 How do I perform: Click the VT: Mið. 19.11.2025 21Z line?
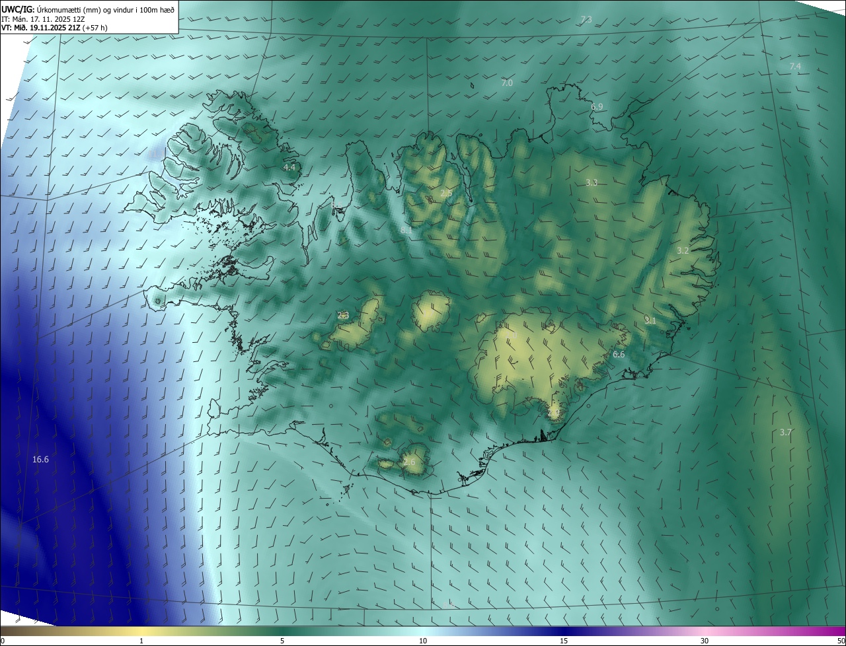pos(54,28)
